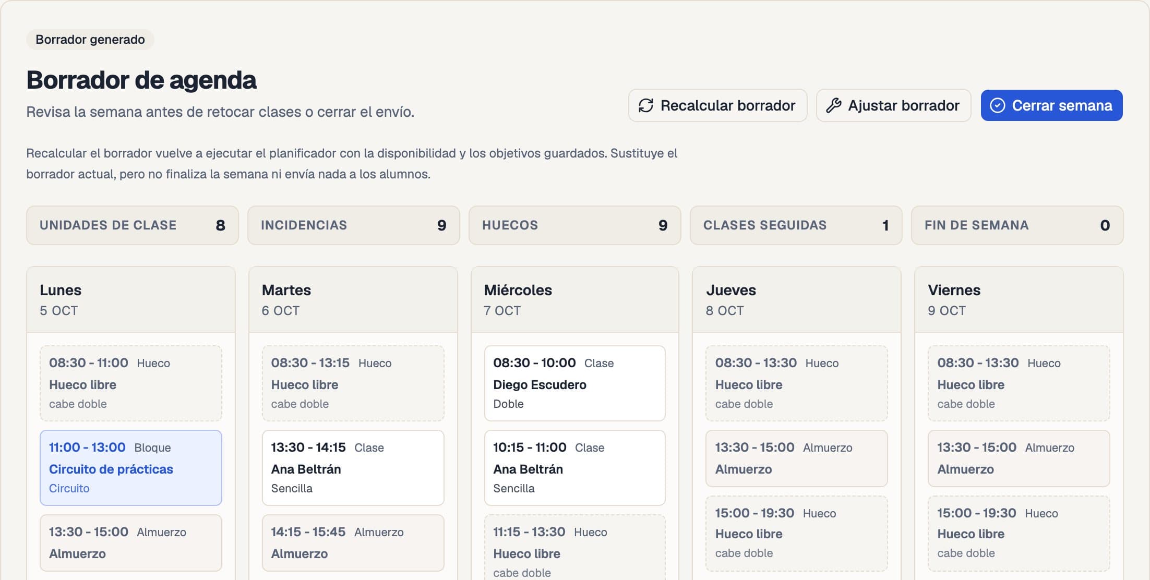Open Viernes 08:30 - 13:30 Hueco libre card
The height and width of the screenshot is (580, 1150).
(x=1019, y=383)
